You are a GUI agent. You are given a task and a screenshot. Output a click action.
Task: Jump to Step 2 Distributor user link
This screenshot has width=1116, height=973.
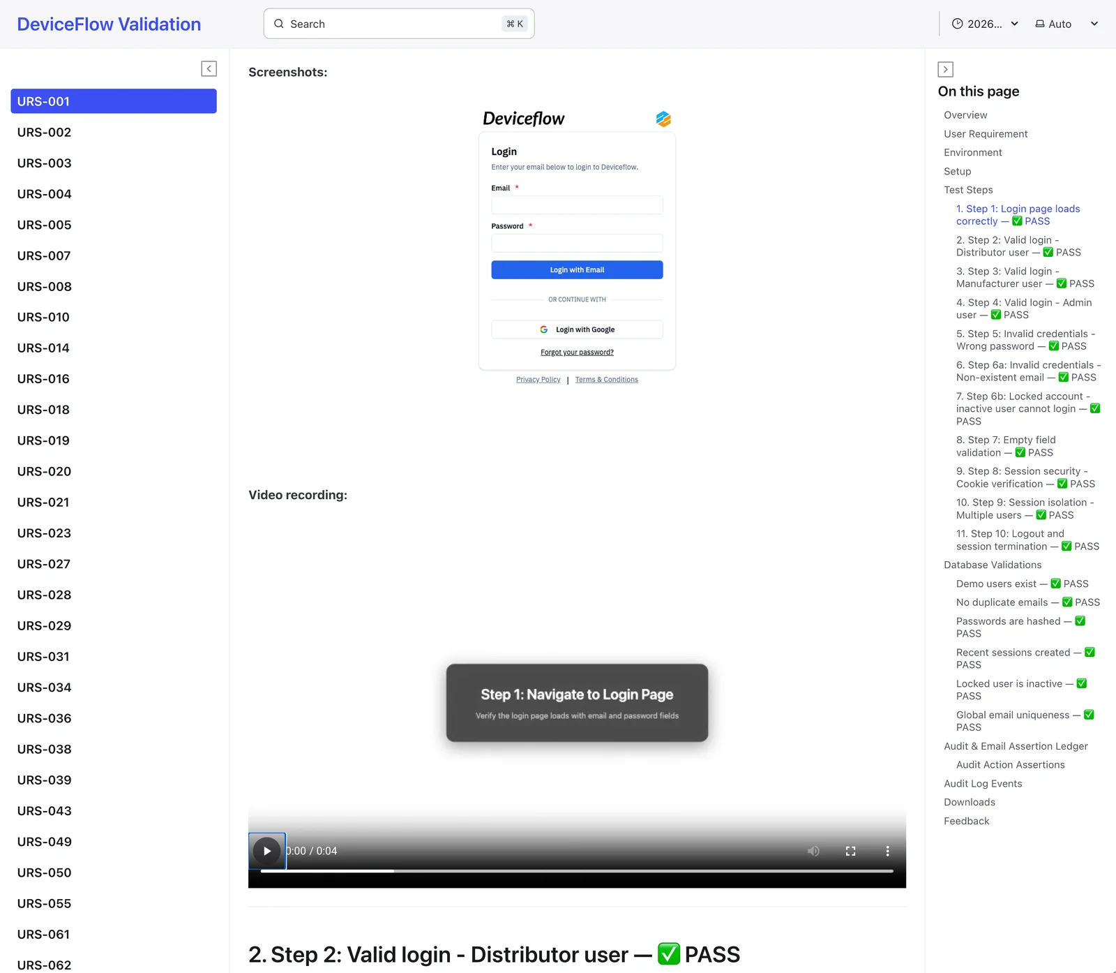click(1018, 246)
